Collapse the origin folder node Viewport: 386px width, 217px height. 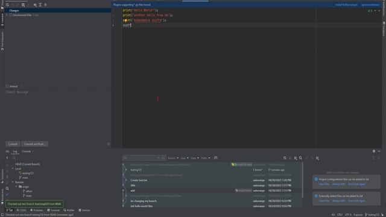coord(16,187)
